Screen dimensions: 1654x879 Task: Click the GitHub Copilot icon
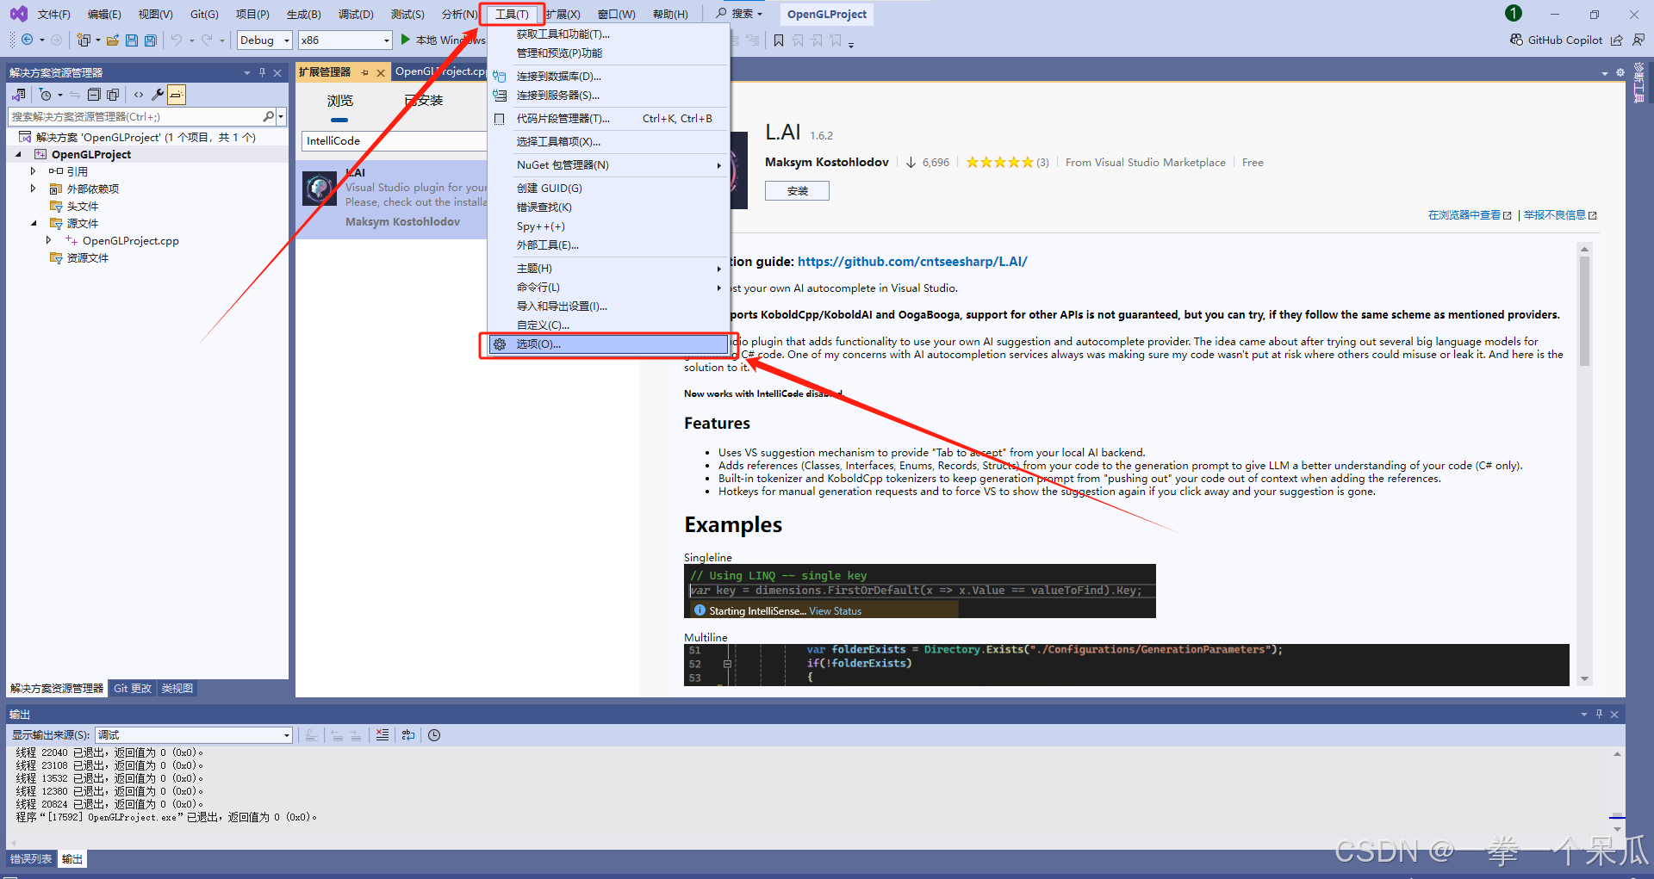click(x=1516, y=40)
